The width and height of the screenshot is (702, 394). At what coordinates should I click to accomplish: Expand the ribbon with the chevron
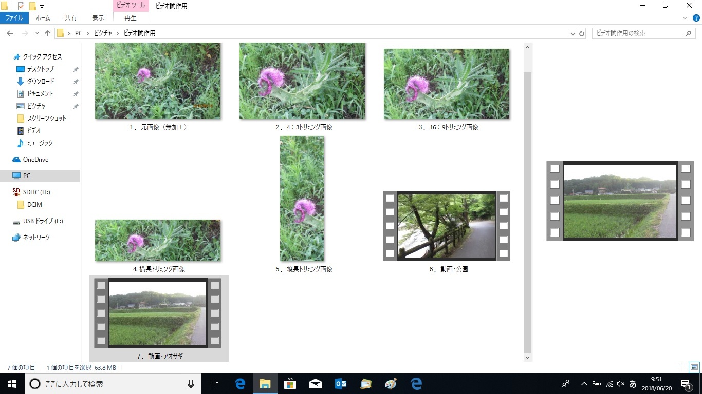685,18
